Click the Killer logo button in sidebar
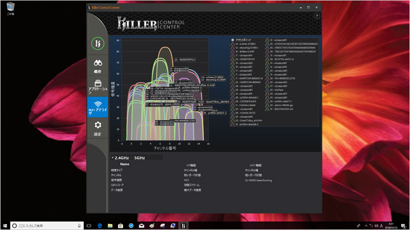 [x=97, y=42]
